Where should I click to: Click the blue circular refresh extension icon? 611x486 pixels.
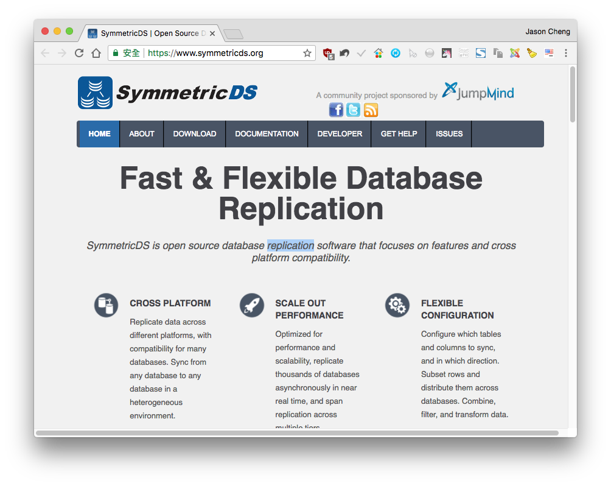pos(396,53)
